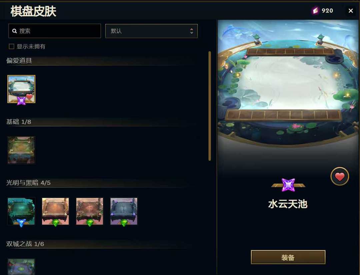Select the teal arena with blue gem
The width and height of the screenshot is (360, 275).
[21, 211]
